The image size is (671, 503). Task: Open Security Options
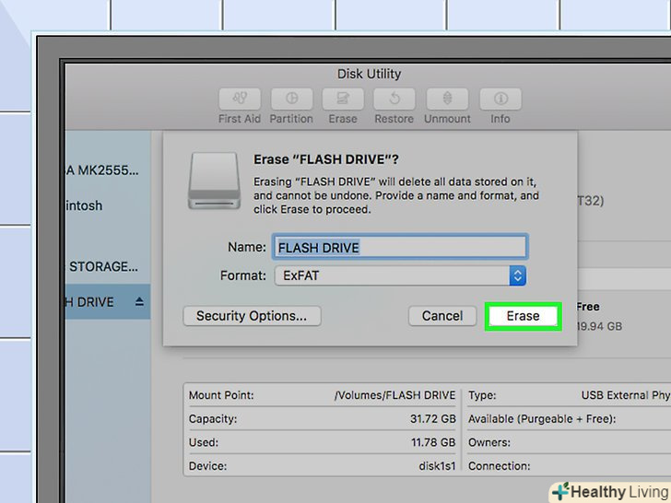point(252,316)
